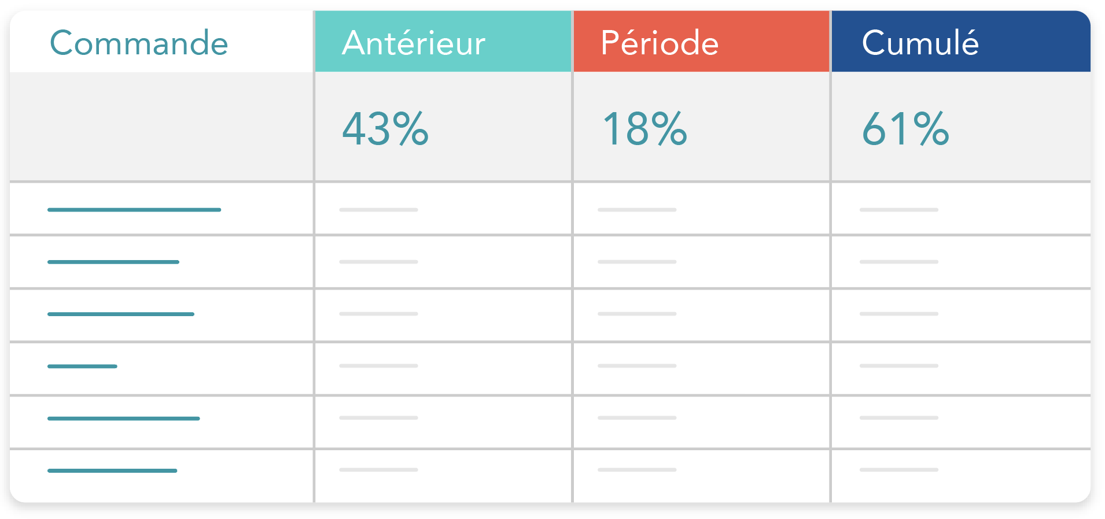Click last row's Cumulé cell

pyautogui.click(x=961, y=476)
